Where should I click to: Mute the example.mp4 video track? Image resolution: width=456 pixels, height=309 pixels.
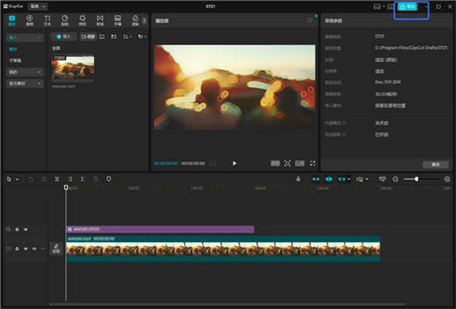tap(34, 248)
